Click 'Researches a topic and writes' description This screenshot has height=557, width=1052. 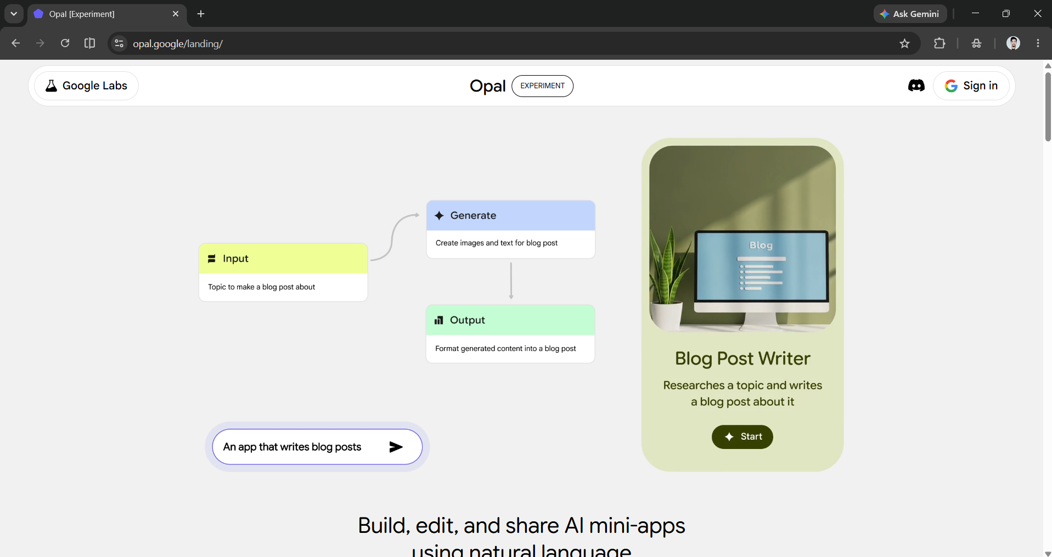[x=742, y=385]
